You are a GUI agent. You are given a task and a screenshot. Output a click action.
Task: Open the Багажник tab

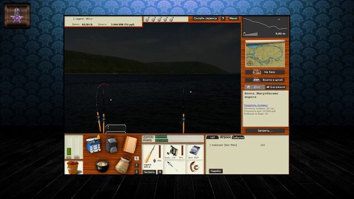click(275, 87)
